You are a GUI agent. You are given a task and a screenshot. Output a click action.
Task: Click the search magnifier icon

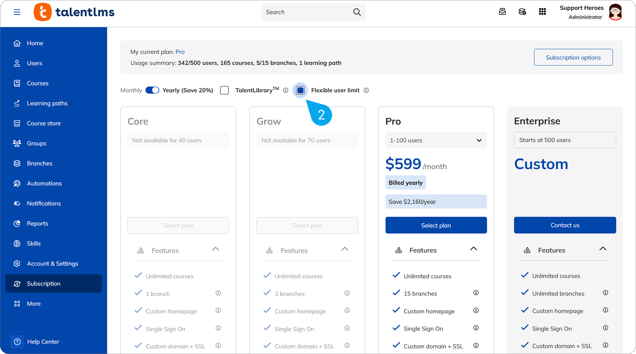pos(357,12)
